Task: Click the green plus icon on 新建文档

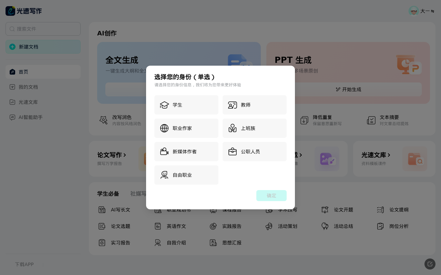Action: tap(12, 47)
